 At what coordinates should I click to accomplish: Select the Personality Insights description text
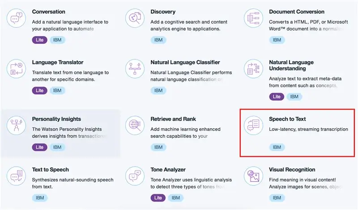point(68,133)
